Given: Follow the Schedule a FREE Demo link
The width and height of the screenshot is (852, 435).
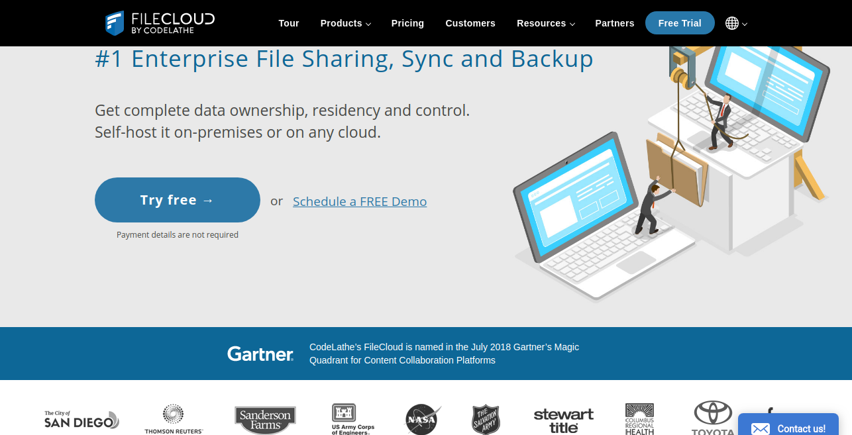Looking at the screenshot, I should [360, 201].
